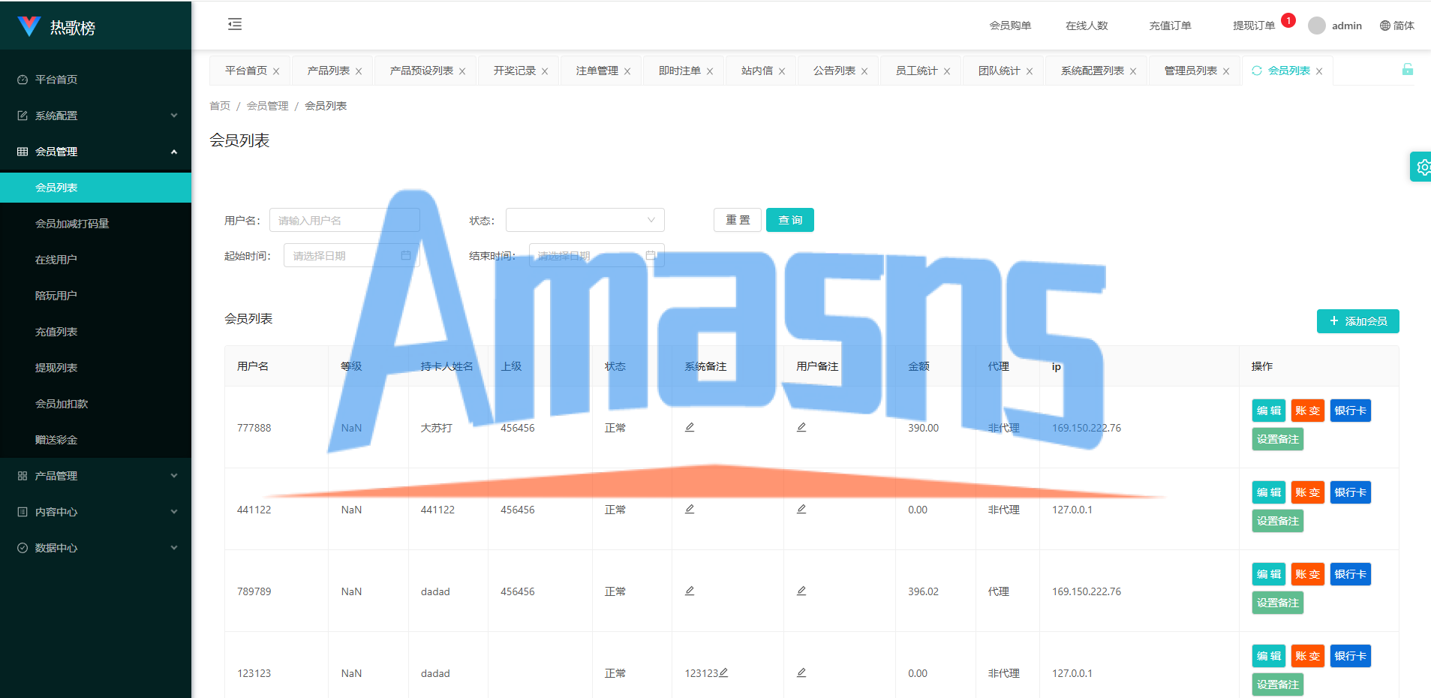Image resolution: width=1431 pixels, height=698 pixels.
Task: Switch to 团队统计 tab
Action: pos(1000,71)
